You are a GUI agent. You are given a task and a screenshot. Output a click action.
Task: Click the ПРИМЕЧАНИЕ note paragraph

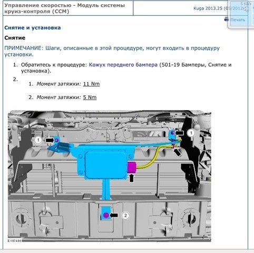click(x=112, y=51)
